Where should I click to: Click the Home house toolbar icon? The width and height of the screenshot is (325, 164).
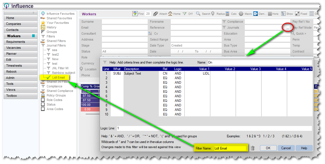170,14
